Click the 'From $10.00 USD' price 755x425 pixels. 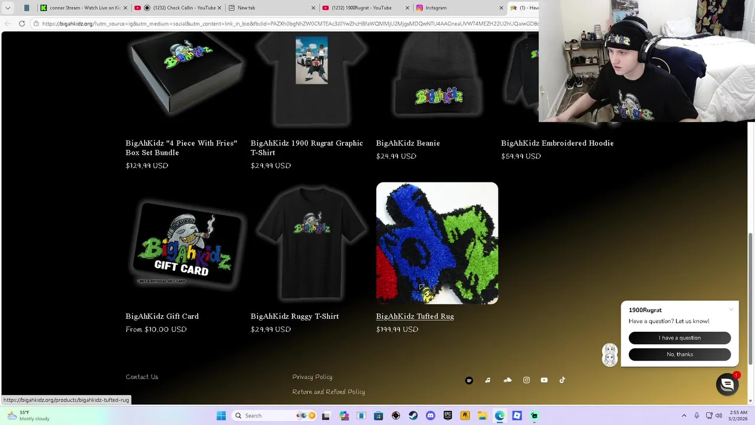click(156, 329)
